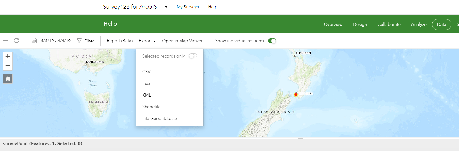
Task: Click the surveyPoint features header
Action: point(43,143)
